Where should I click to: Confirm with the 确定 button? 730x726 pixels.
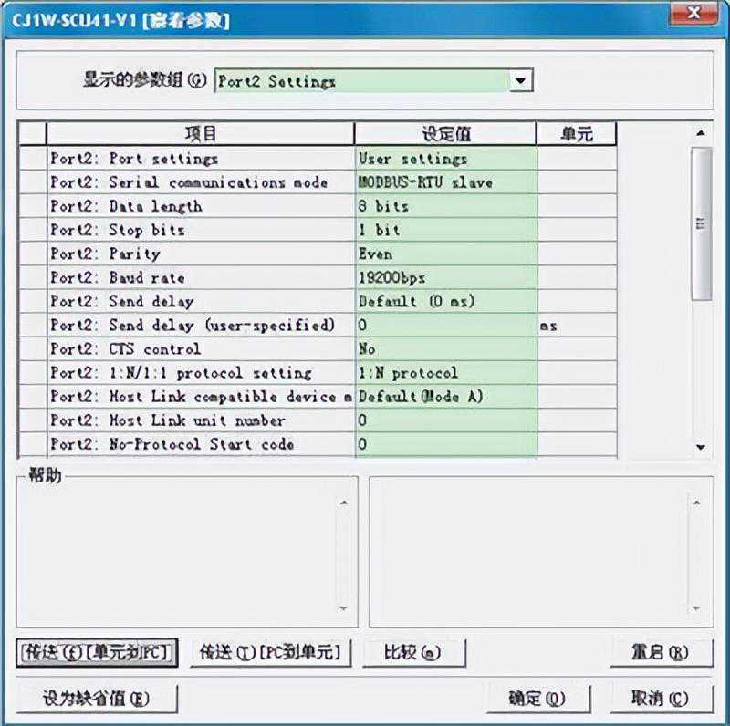pyautogui.click(x=537, y=699)
